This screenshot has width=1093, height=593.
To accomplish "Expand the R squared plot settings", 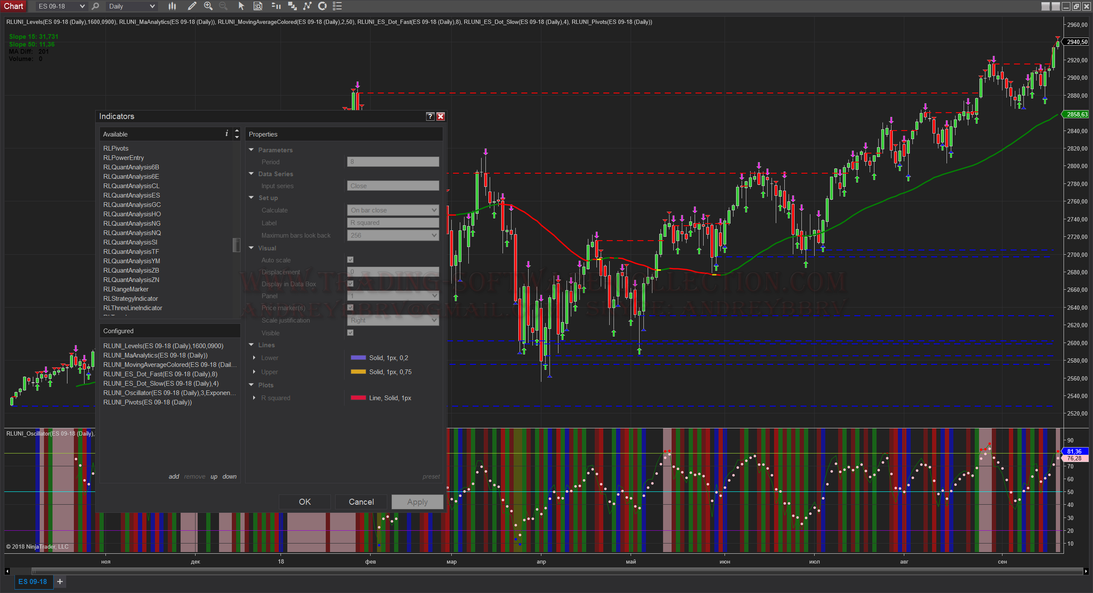I will click(x=254, y=398).
